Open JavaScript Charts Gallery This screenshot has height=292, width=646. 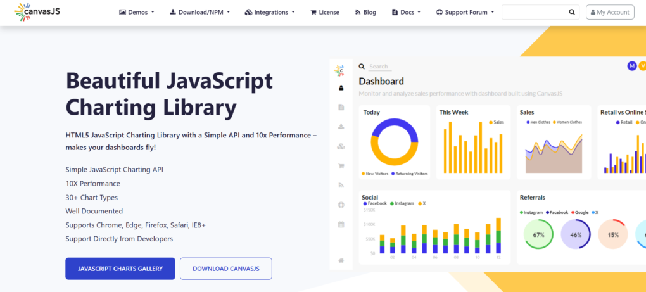(120, 269)
